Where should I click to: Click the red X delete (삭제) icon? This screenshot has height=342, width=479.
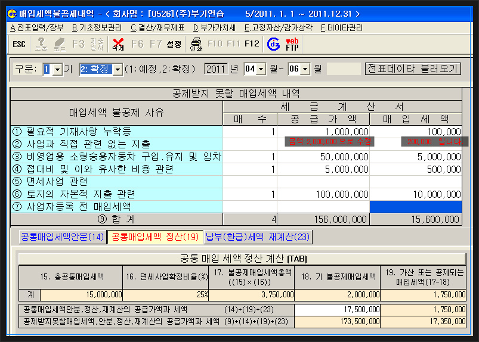pyautogui.click(x=118, y=45)
